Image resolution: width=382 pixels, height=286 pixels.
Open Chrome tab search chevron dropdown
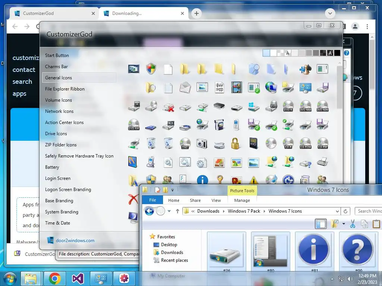[x=330, y=13]
